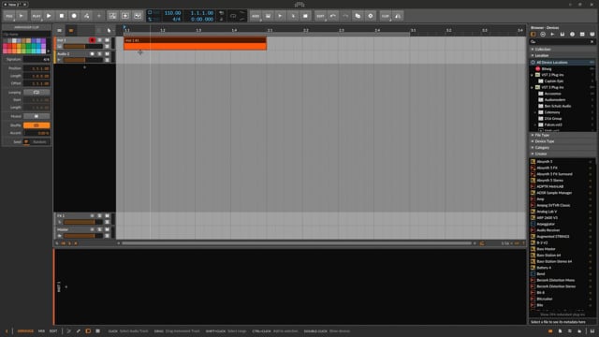Click the undo arrow in the toolbar
Screen dimensions: 599x337
(333, 16)
